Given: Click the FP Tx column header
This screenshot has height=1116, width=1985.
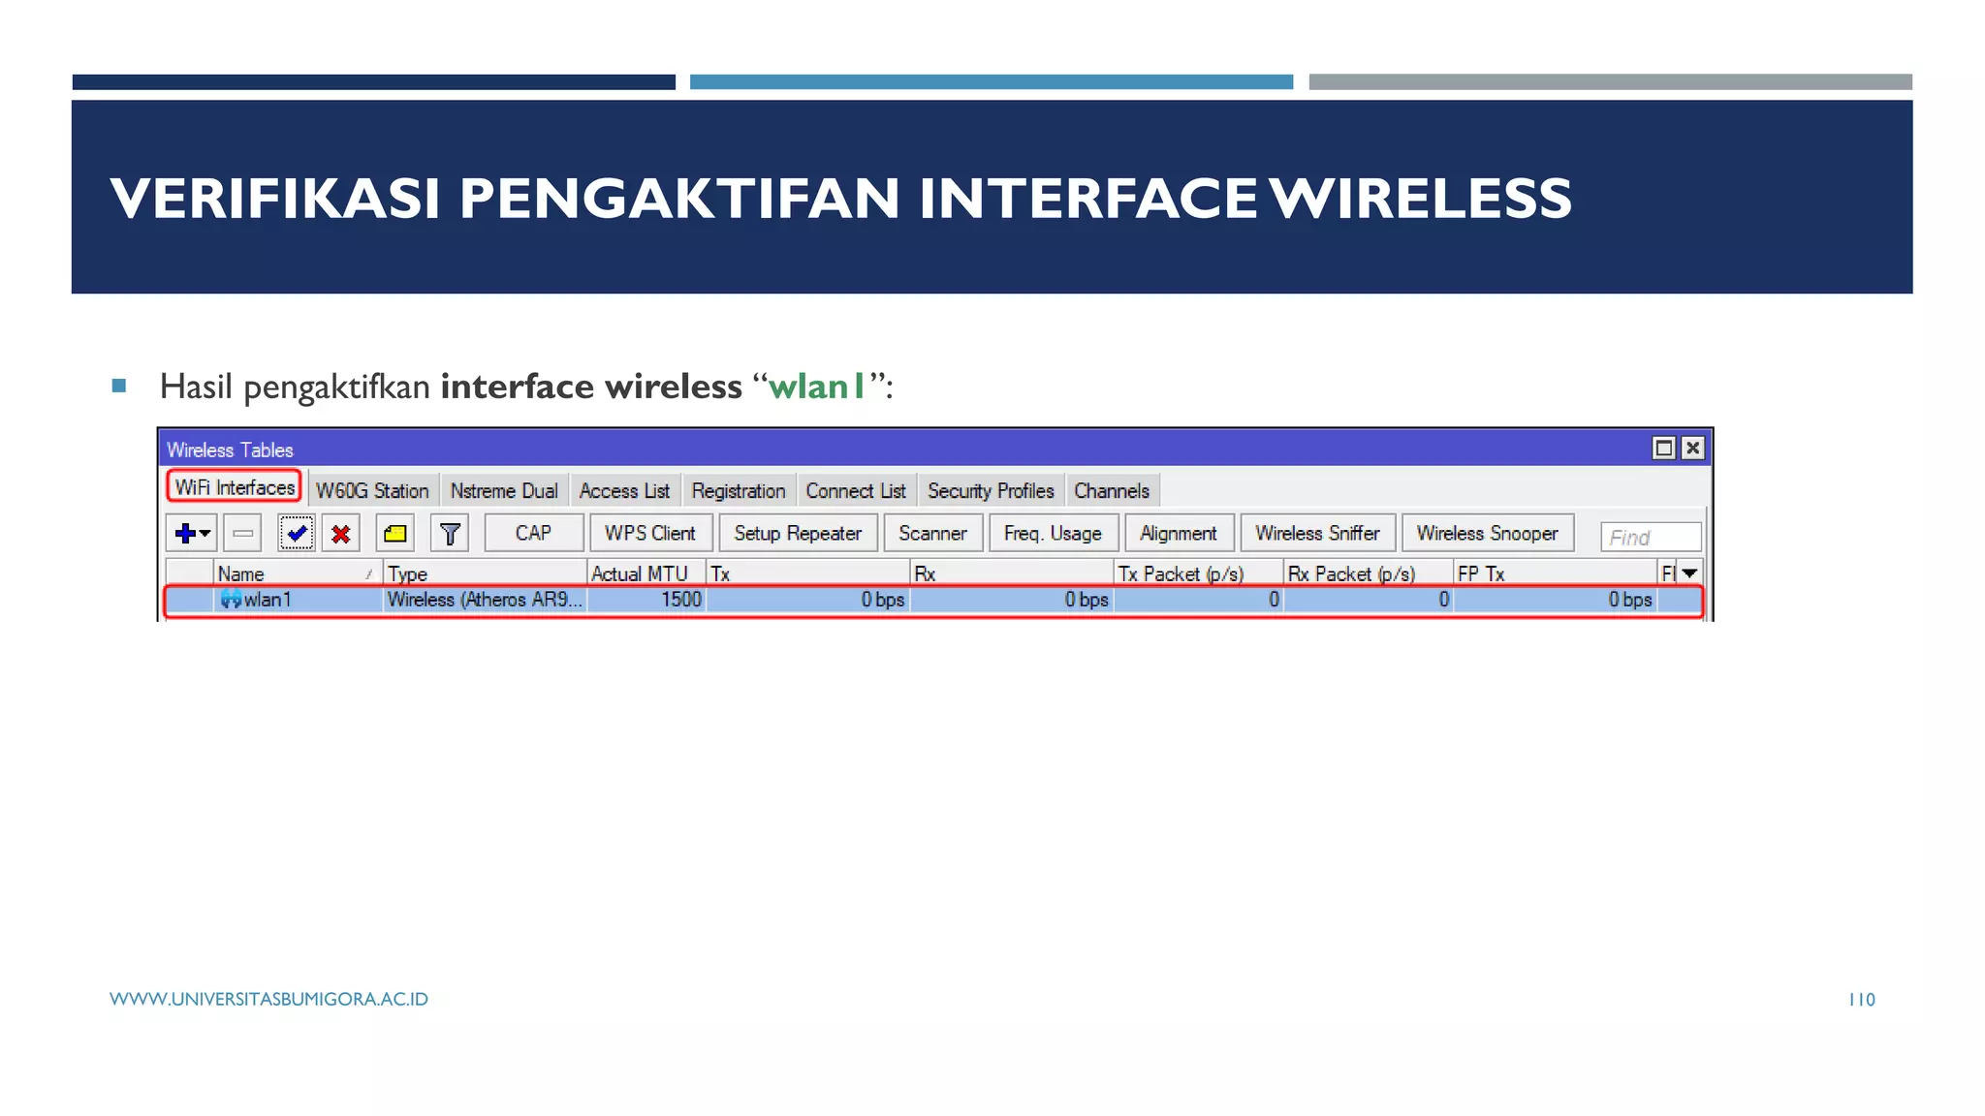Looking at the screenshot, I should (1555, 573).
